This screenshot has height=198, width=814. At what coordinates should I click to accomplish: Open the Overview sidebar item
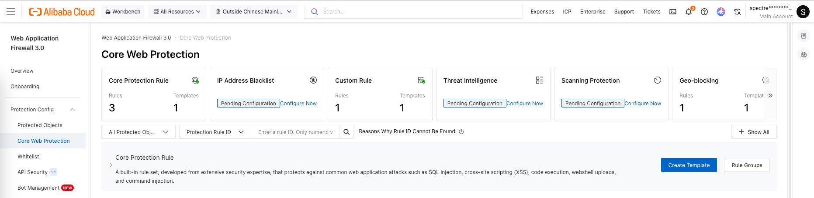22,71
